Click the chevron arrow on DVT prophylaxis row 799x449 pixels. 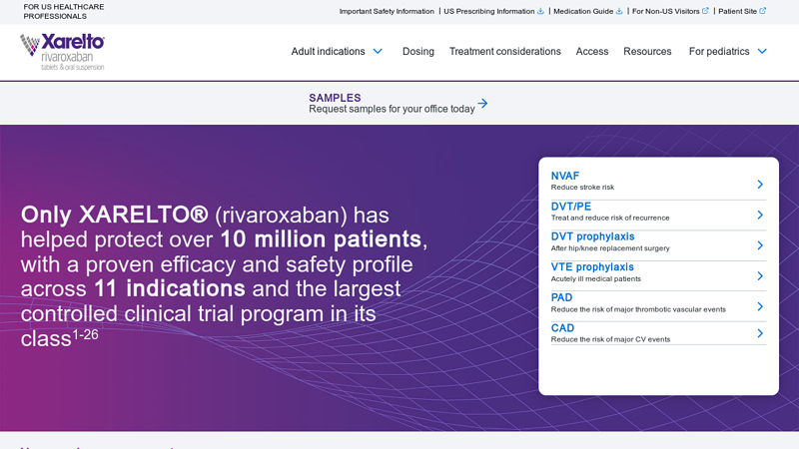[760, 245]
